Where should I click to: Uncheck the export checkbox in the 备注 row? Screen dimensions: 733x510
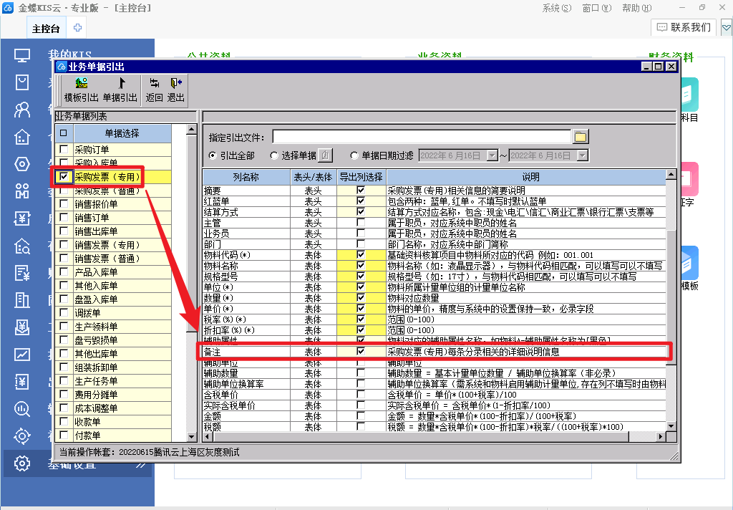pyautogui.click(x=361, y=351)
